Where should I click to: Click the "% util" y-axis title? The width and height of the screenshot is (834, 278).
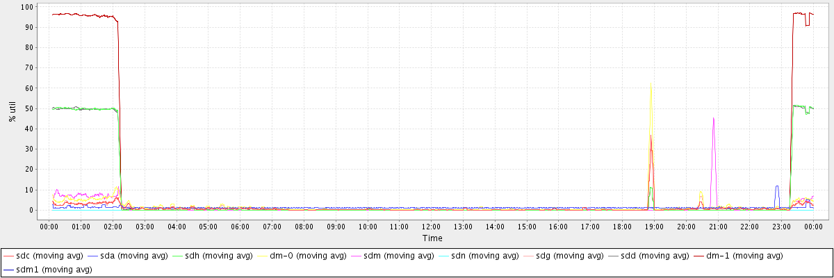point(13,109)
